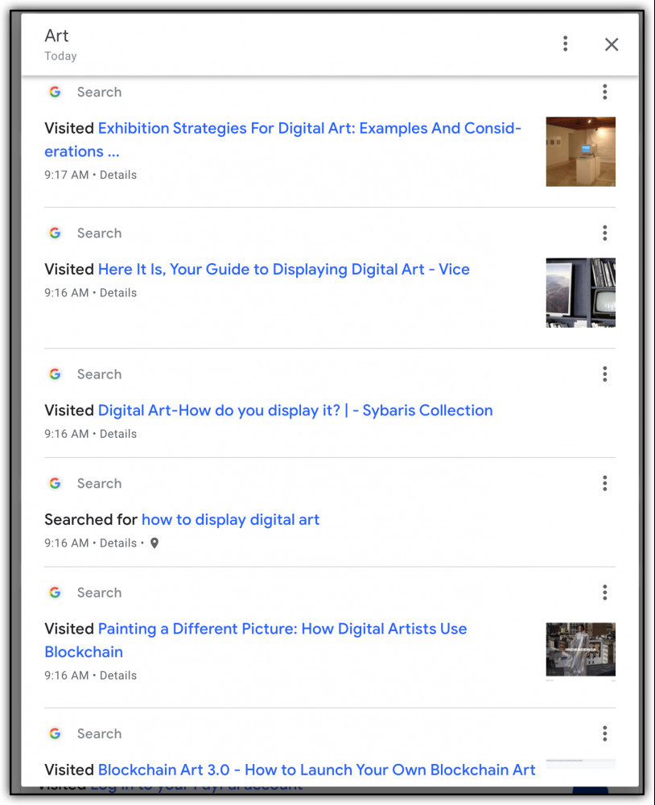655x805 pixels.
Task: Click Google logo above Painting a Different Picture
Action: pos(55,592)
